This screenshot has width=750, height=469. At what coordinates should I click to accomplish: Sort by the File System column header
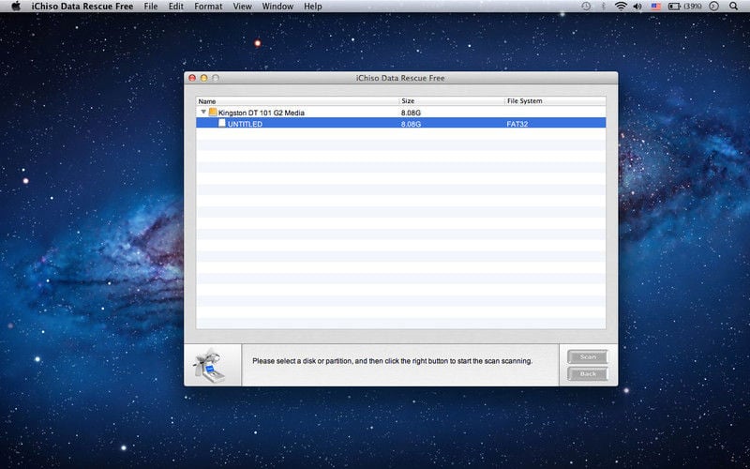point(555,101)
